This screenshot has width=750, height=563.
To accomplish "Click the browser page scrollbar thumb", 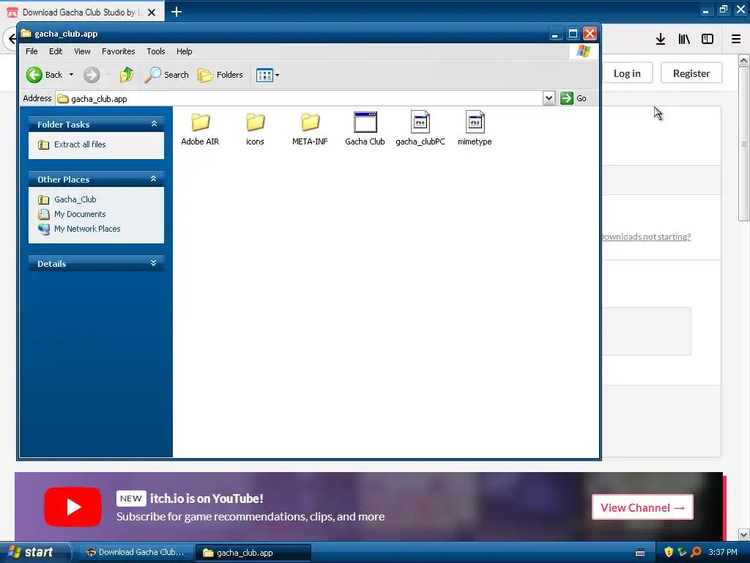I will coord(744,144).
